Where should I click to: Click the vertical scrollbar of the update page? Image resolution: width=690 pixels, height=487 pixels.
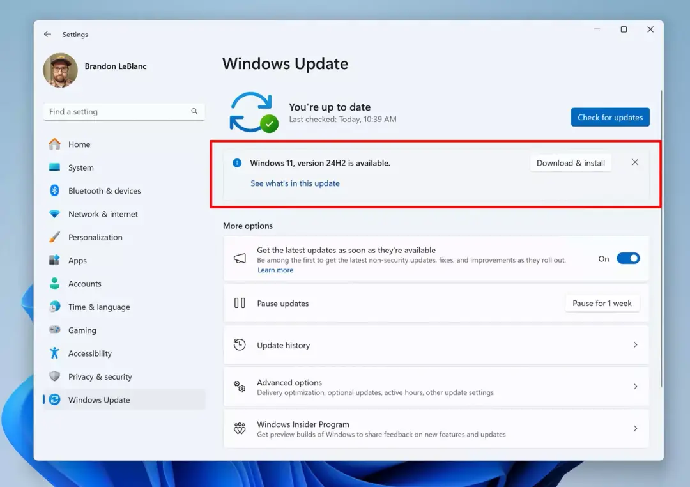(661, 238)
